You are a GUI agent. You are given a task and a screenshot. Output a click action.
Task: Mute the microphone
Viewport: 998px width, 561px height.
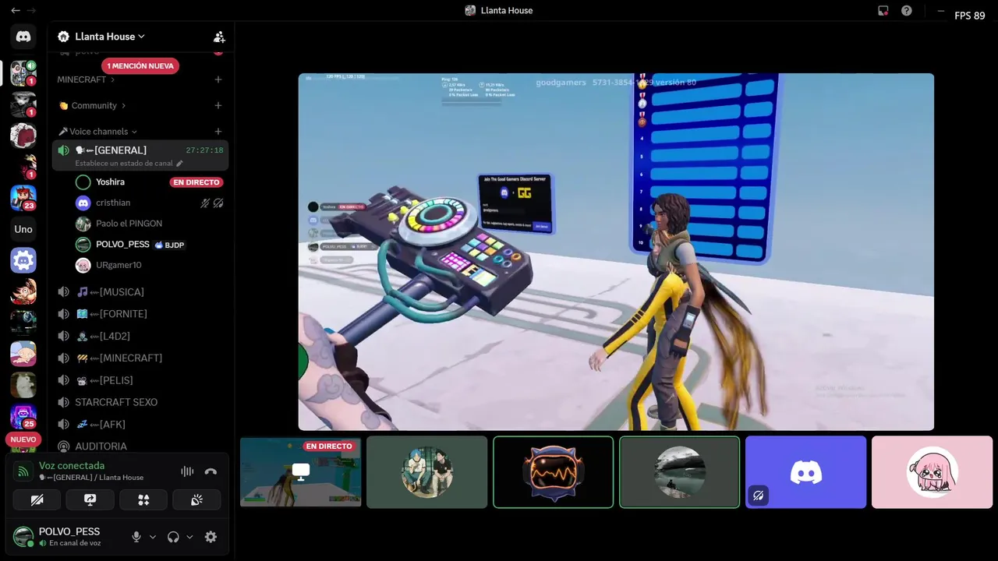click(x=136, y=537)
